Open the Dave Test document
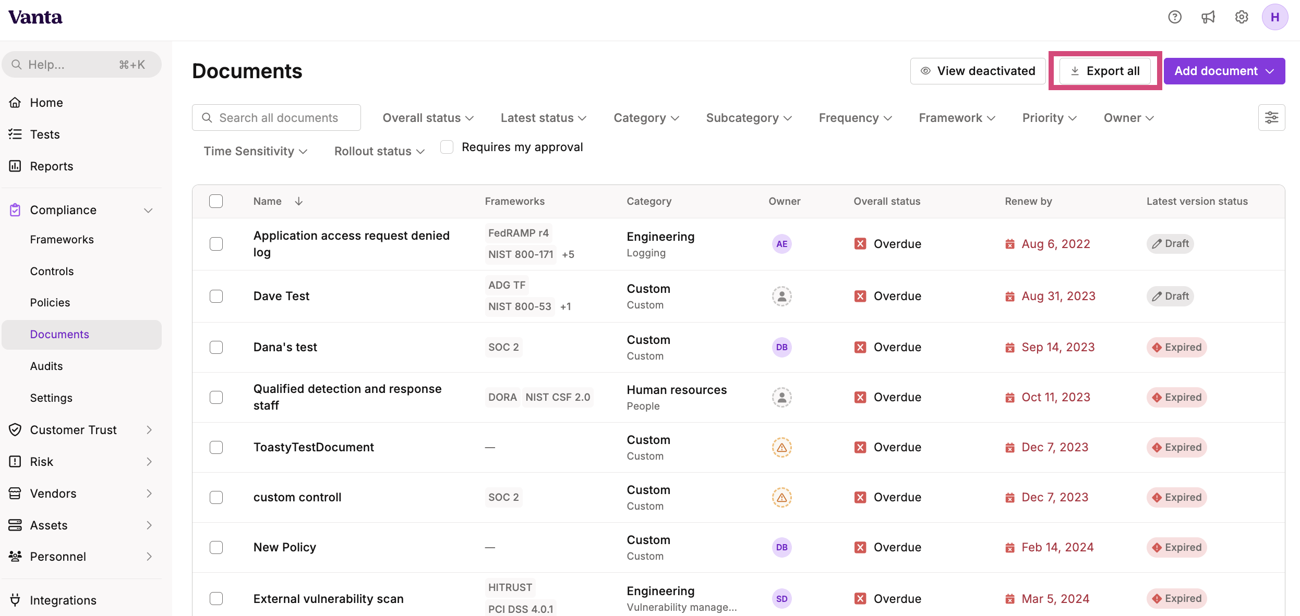1300x616 pixels. point(281,296)
